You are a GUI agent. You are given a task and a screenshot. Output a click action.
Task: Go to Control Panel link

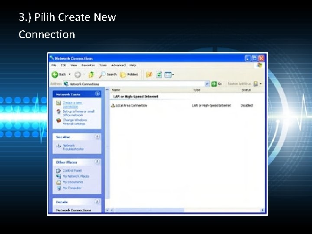pos(72,171)
